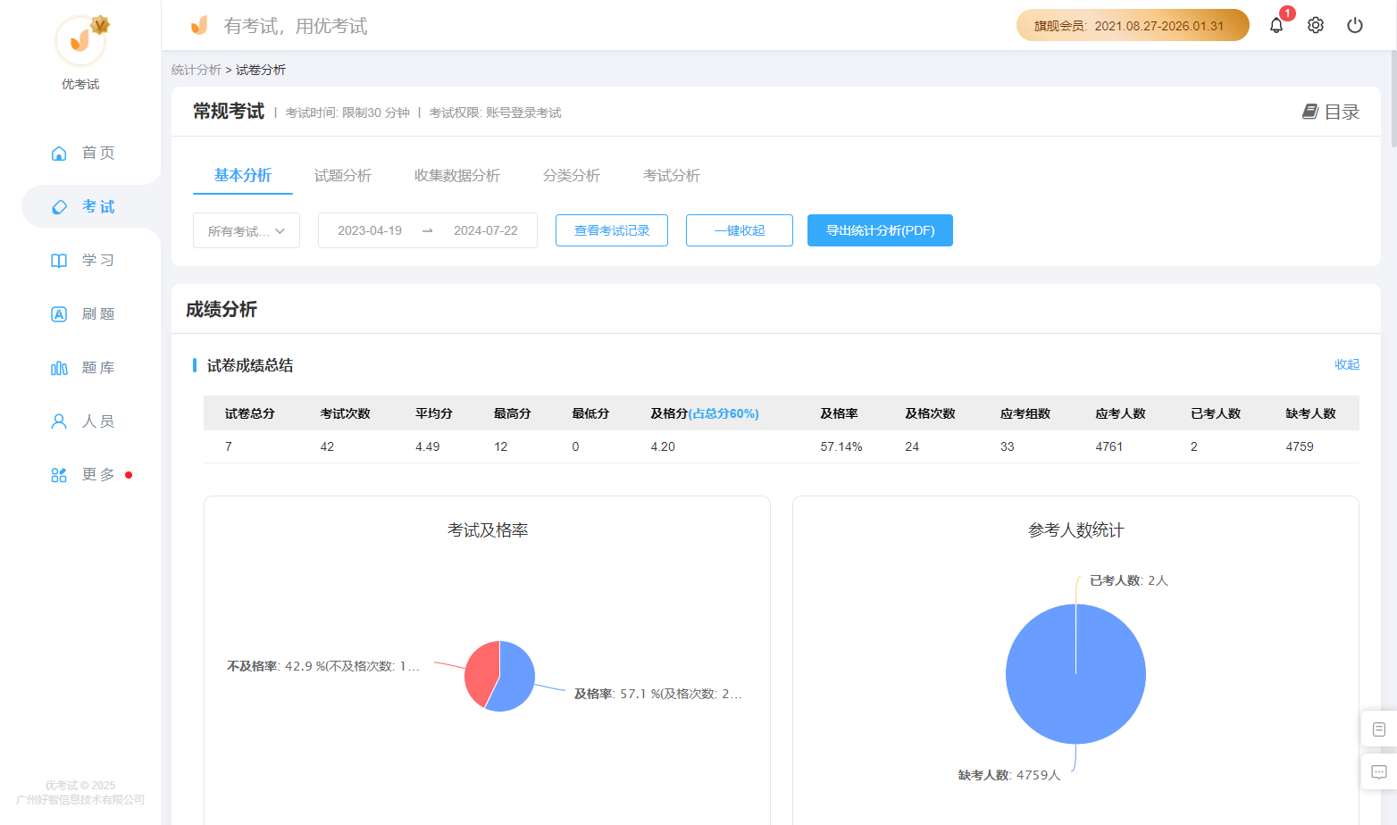This screenshot has height=825, width=1397.
Task: Open settings gear icon in header
Action: pos(1316,25)
